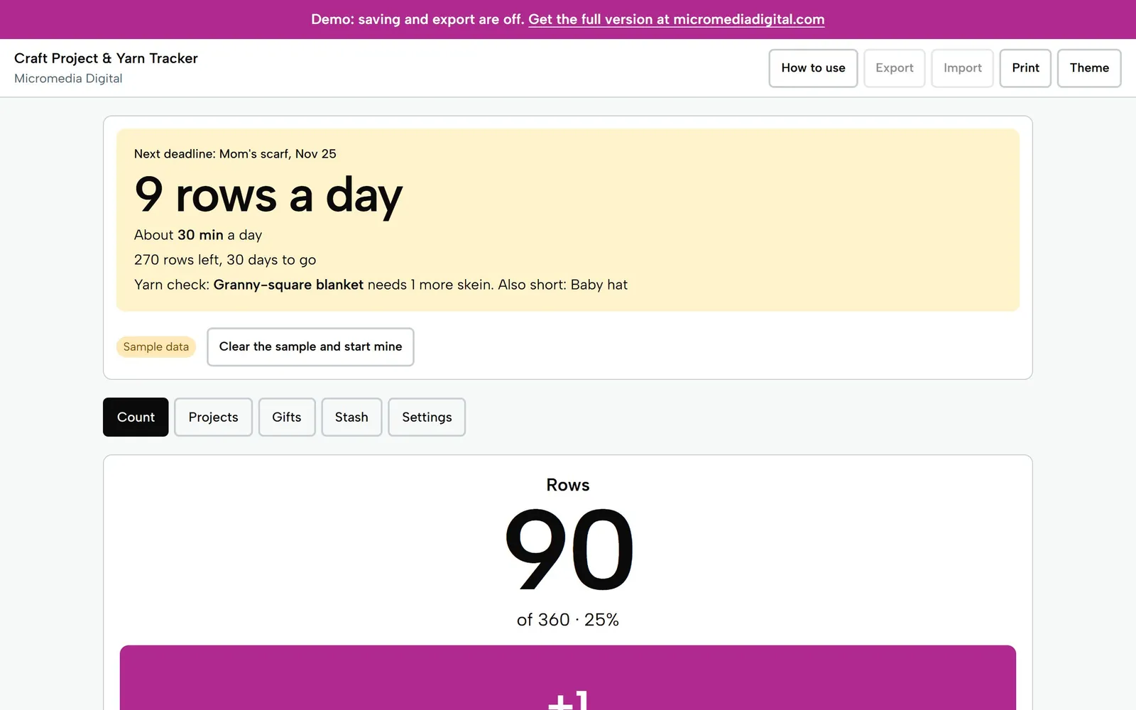Print the tracker page

[1025, 68]
